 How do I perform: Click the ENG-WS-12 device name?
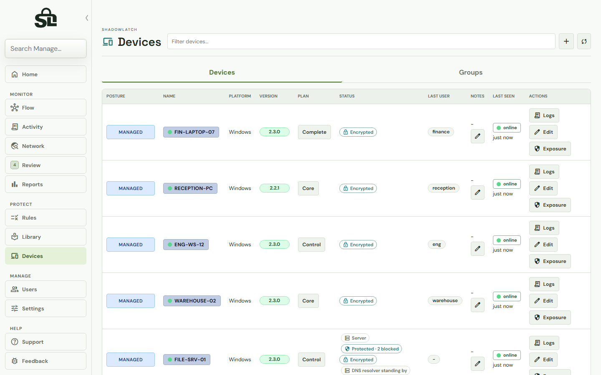pyautogui.click(x=186, y=245)
